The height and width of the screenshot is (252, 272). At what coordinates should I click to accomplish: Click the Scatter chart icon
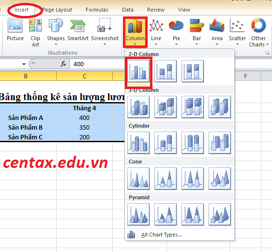click(237, 26)
